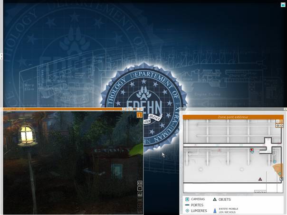Close the map window

click(285, 109)
